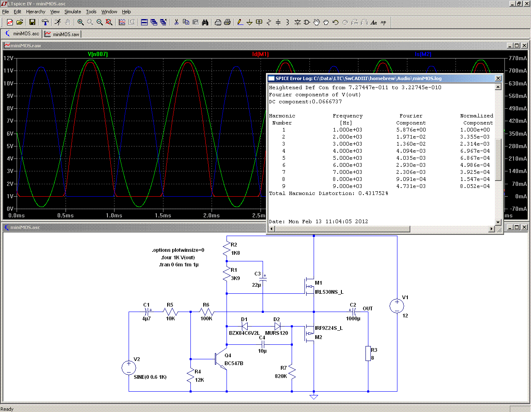531x412 pixels.
Task: Click the OUT net label
Action: click(x=368, y=309)
